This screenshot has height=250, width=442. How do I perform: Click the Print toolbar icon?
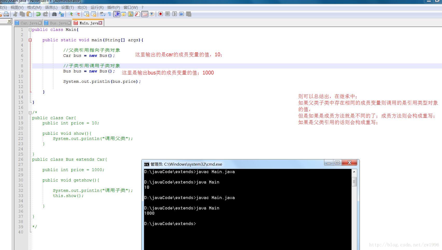tap(6, 14)
